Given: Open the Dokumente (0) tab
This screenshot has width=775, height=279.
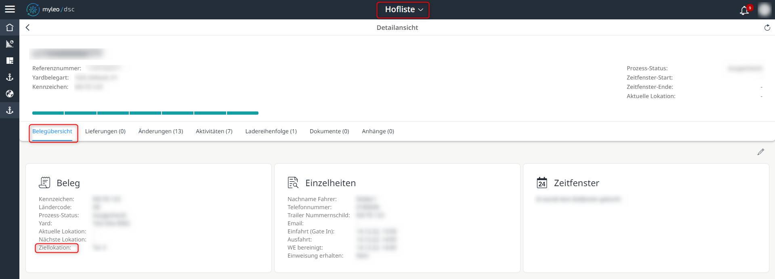Looking at the screenshot, I should click(x=329, y=131).
